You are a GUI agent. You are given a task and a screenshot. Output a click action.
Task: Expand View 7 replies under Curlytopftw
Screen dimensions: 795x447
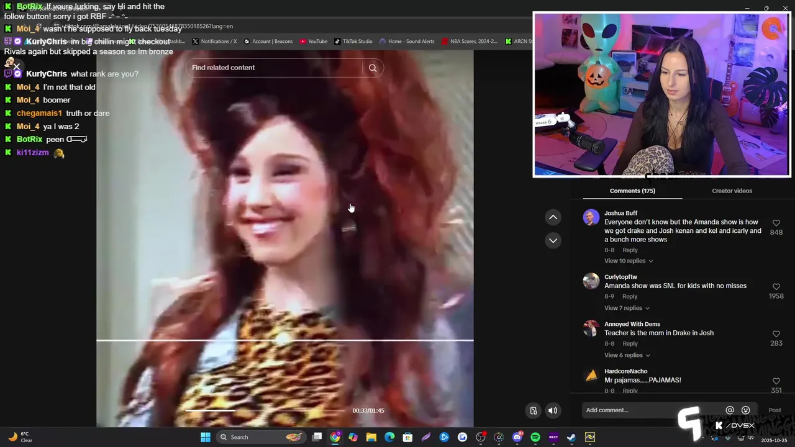click(x=627, y=308)
